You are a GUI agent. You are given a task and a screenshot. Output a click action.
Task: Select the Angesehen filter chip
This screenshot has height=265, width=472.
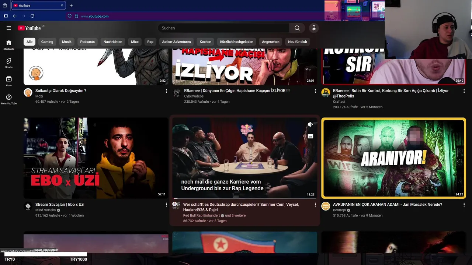click(271, 42)
